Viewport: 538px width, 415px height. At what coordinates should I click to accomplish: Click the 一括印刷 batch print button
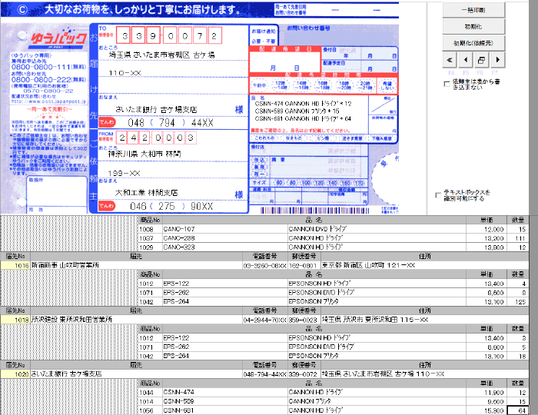pyautogui.click(x=473, y=10)
